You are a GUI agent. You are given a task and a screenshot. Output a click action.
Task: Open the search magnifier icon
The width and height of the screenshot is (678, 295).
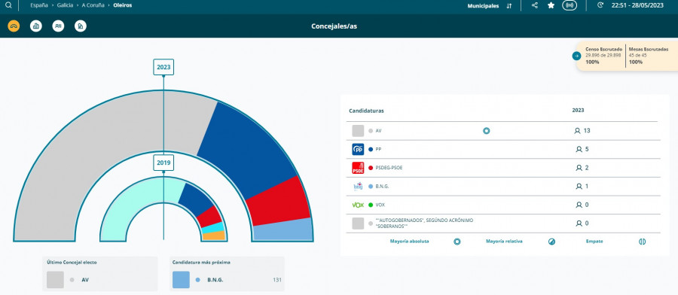tap(8, 5)
